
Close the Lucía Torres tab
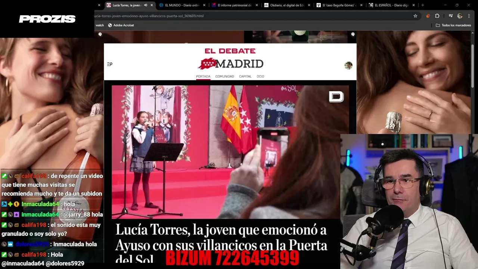(x=152, y=5)
